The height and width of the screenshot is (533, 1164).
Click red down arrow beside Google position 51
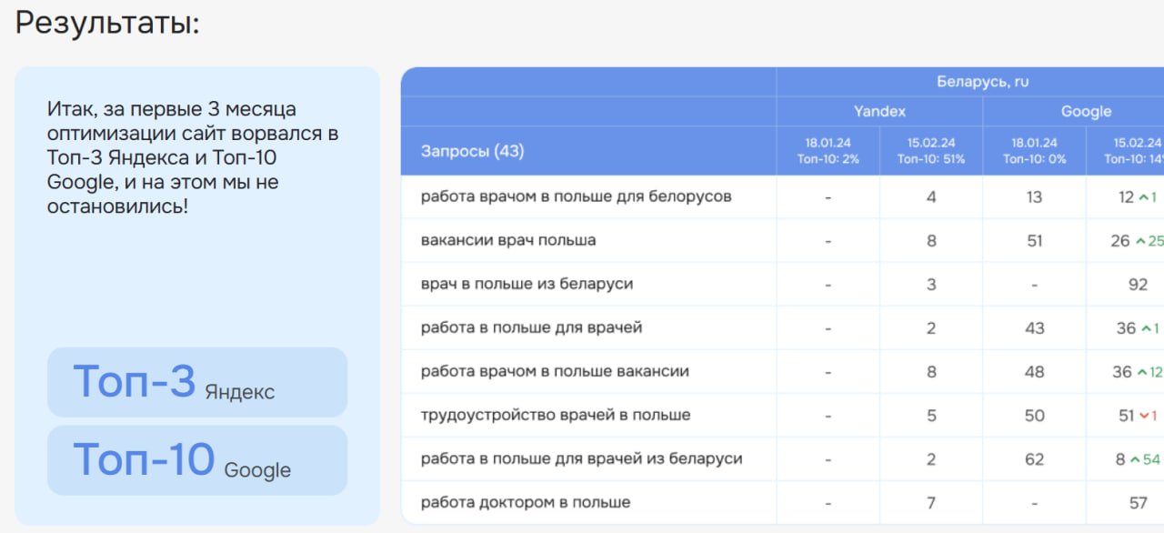1144,416
